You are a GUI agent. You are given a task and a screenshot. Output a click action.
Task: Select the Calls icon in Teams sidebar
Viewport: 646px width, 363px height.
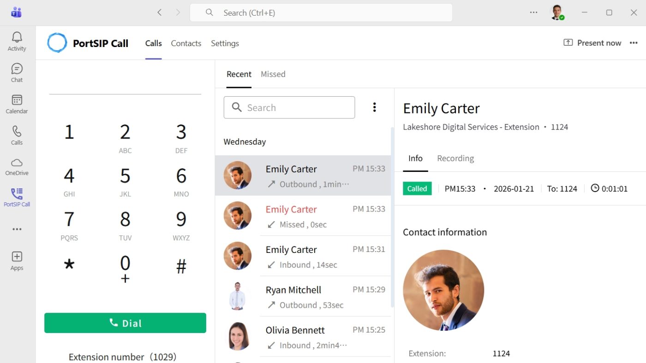coord(17,134)
